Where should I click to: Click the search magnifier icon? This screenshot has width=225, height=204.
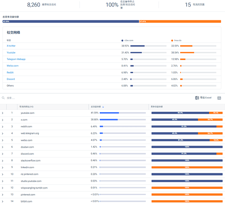click(3, 98)
